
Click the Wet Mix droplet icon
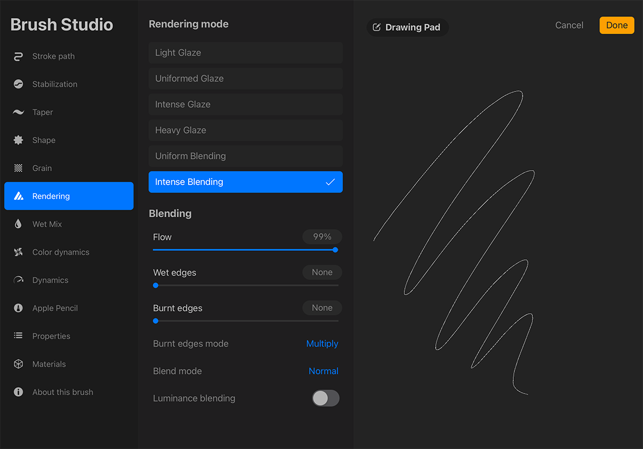tap(19, 224)
